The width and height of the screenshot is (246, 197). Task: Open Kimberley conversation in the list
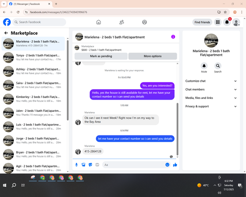tap(33, 99)
